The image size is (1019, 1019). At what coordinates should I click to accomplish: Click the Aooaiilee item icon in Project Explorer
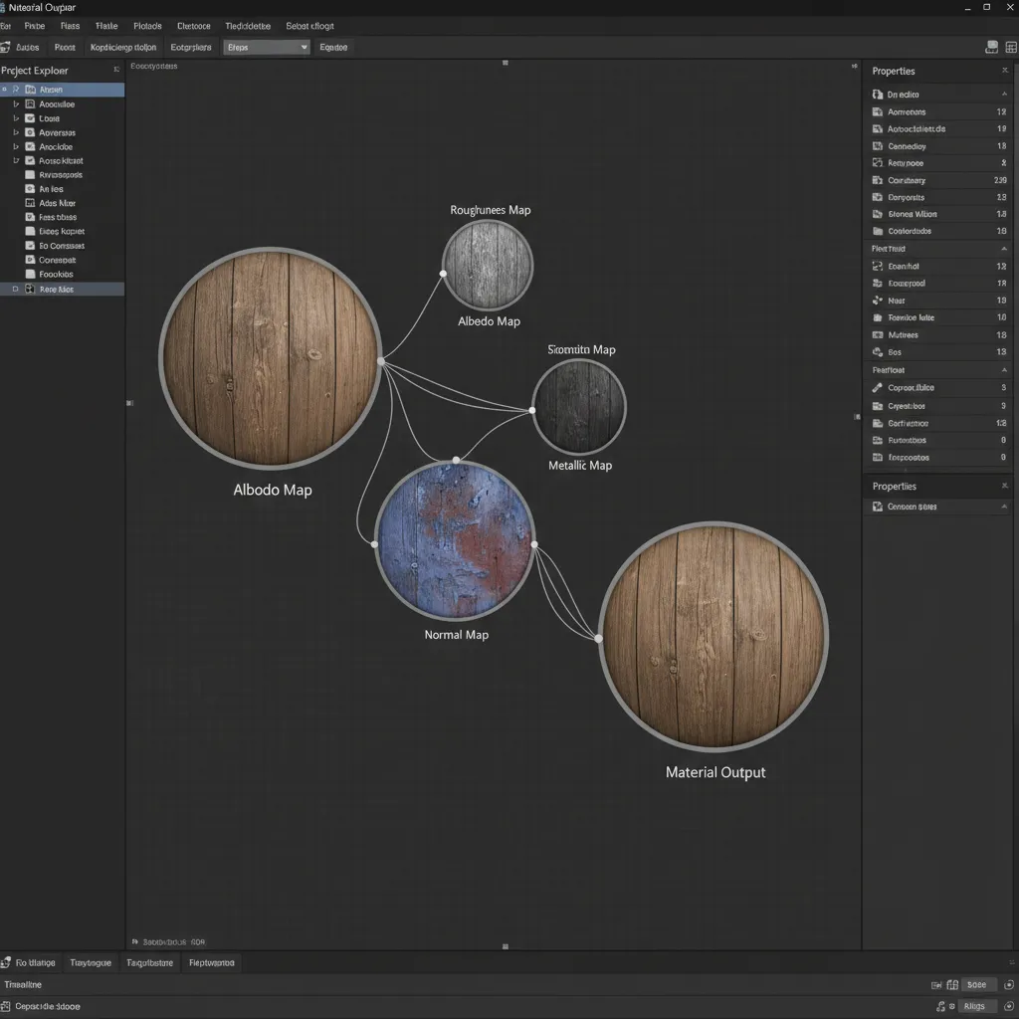coord(30,103)
